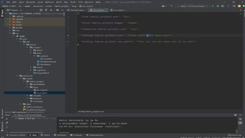Open the user account icon dropdown
Viewport: 245px width, 138px height.
[x=164, y=6]
